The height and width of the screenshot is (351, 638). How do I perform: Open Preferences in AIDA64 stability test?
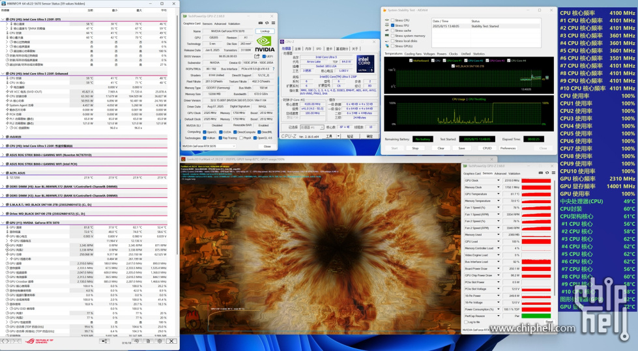pyautogui.click(x=508, y=148)
